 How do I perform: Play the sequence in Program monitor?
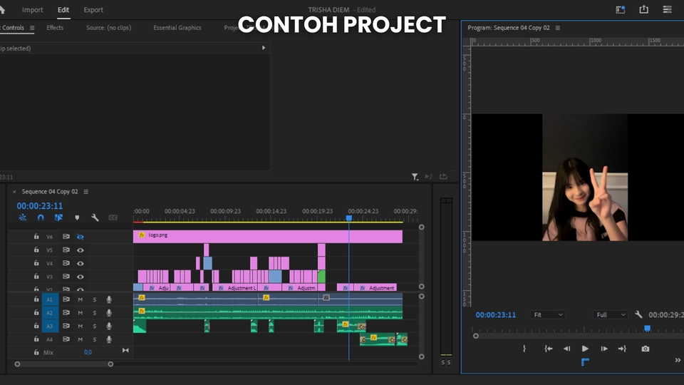[x=585, y=349]
